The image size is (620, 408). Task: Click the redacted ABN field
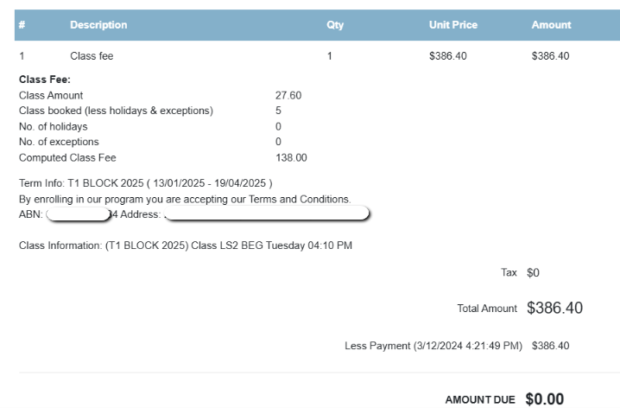pos(78,214)
